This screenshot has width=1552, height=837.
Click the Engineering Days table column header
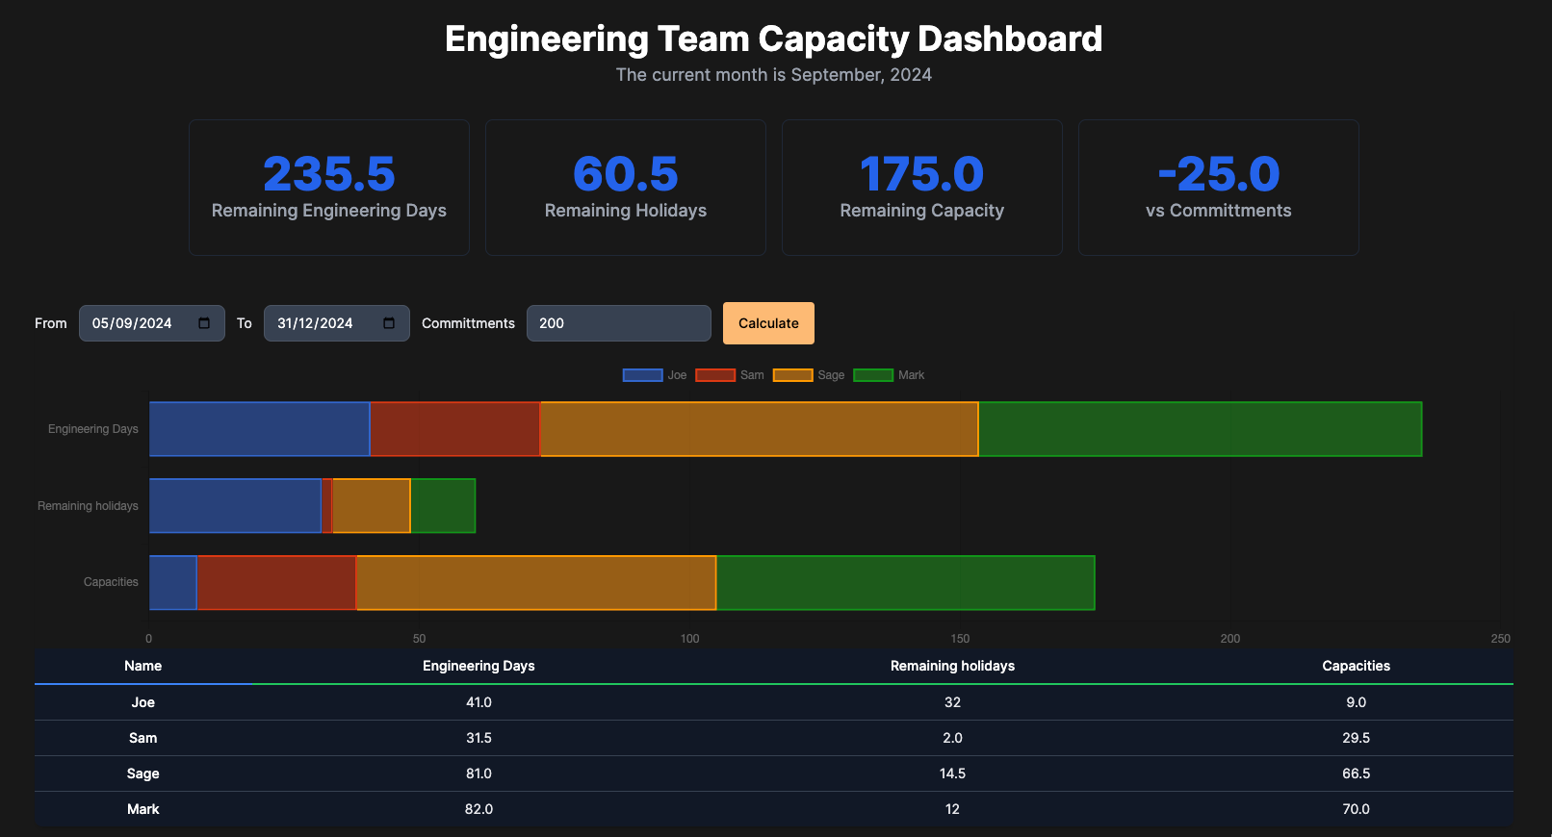pos(479,666)
